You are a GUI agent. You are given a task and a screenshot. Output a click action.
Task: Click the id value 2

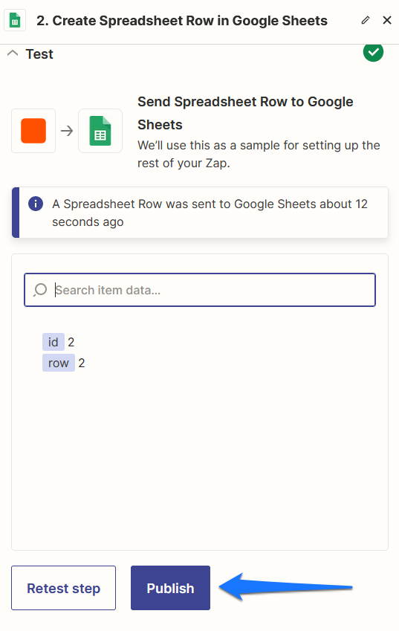click(x=71, y=342)
